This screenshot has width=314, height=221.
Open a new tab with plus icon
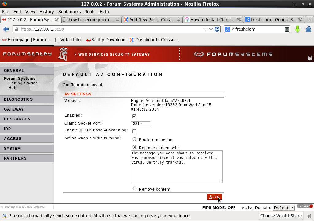point(309,20)
